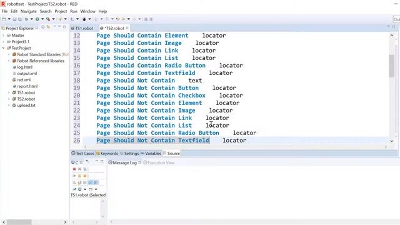Open the Navigate menu

click(29, 11)
